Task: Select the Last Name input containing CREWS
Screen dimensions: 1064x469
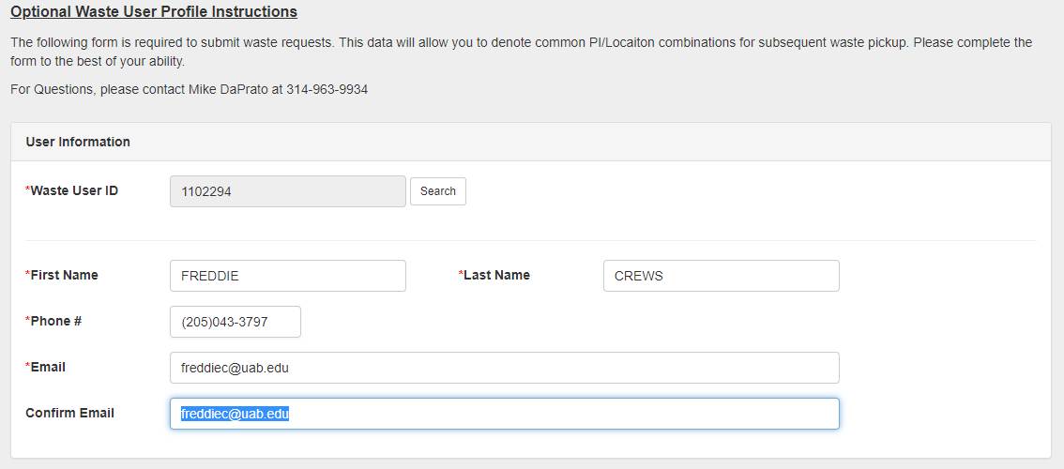Action: tap(721, 276)
